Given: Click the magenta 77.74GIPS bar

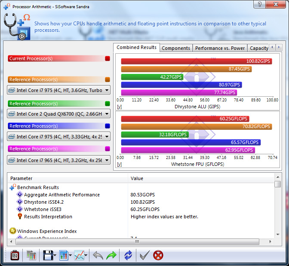Looking at the screenshot, I should 179,92.
